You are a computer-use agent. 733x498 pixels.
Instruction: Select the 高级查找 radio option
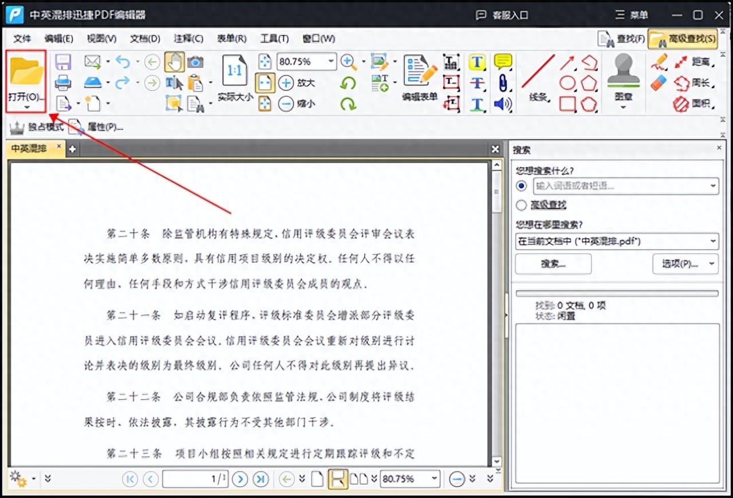click(521, 205)
